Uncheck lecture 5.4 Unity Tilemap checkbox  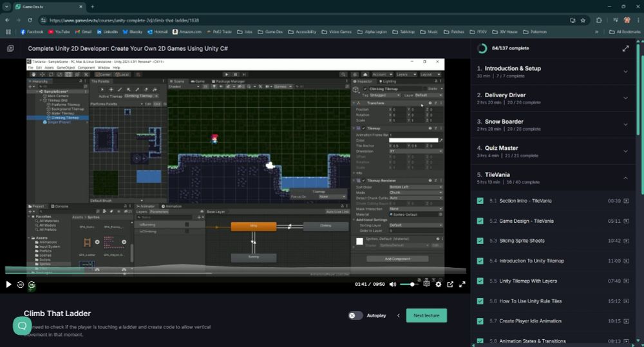[x=480, y=261]
